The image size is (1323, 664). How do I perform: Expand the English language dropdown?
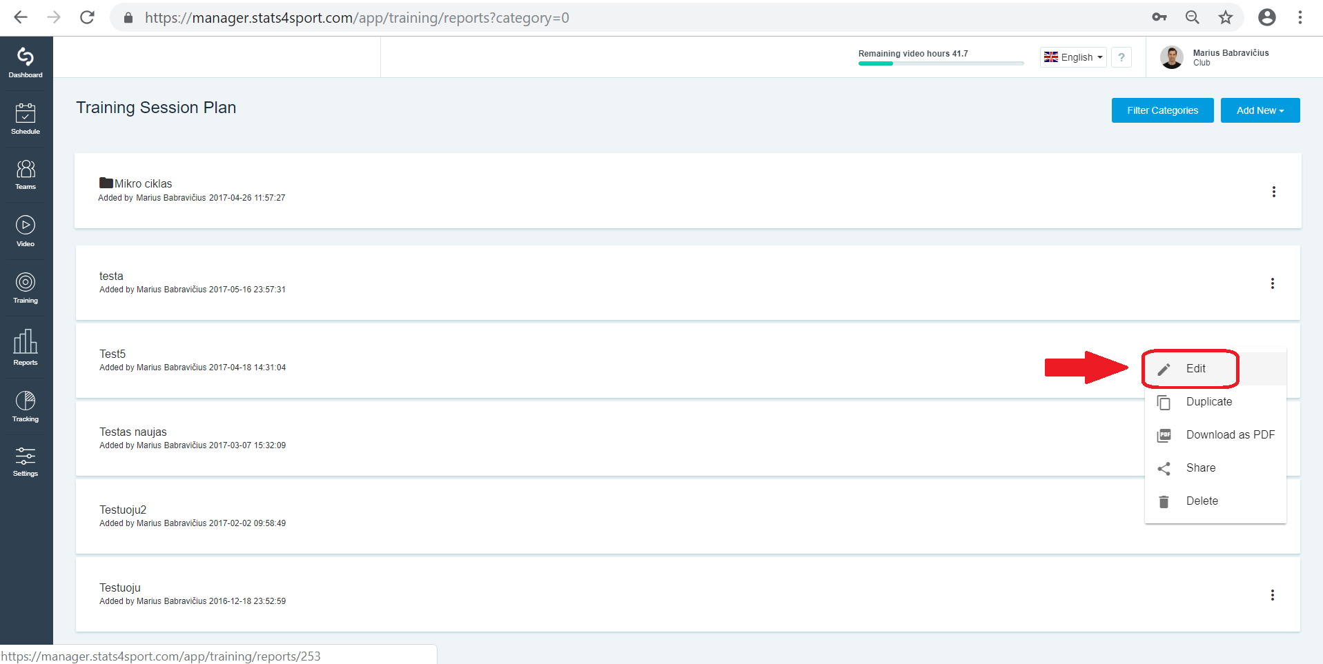tap(1073, 57)
